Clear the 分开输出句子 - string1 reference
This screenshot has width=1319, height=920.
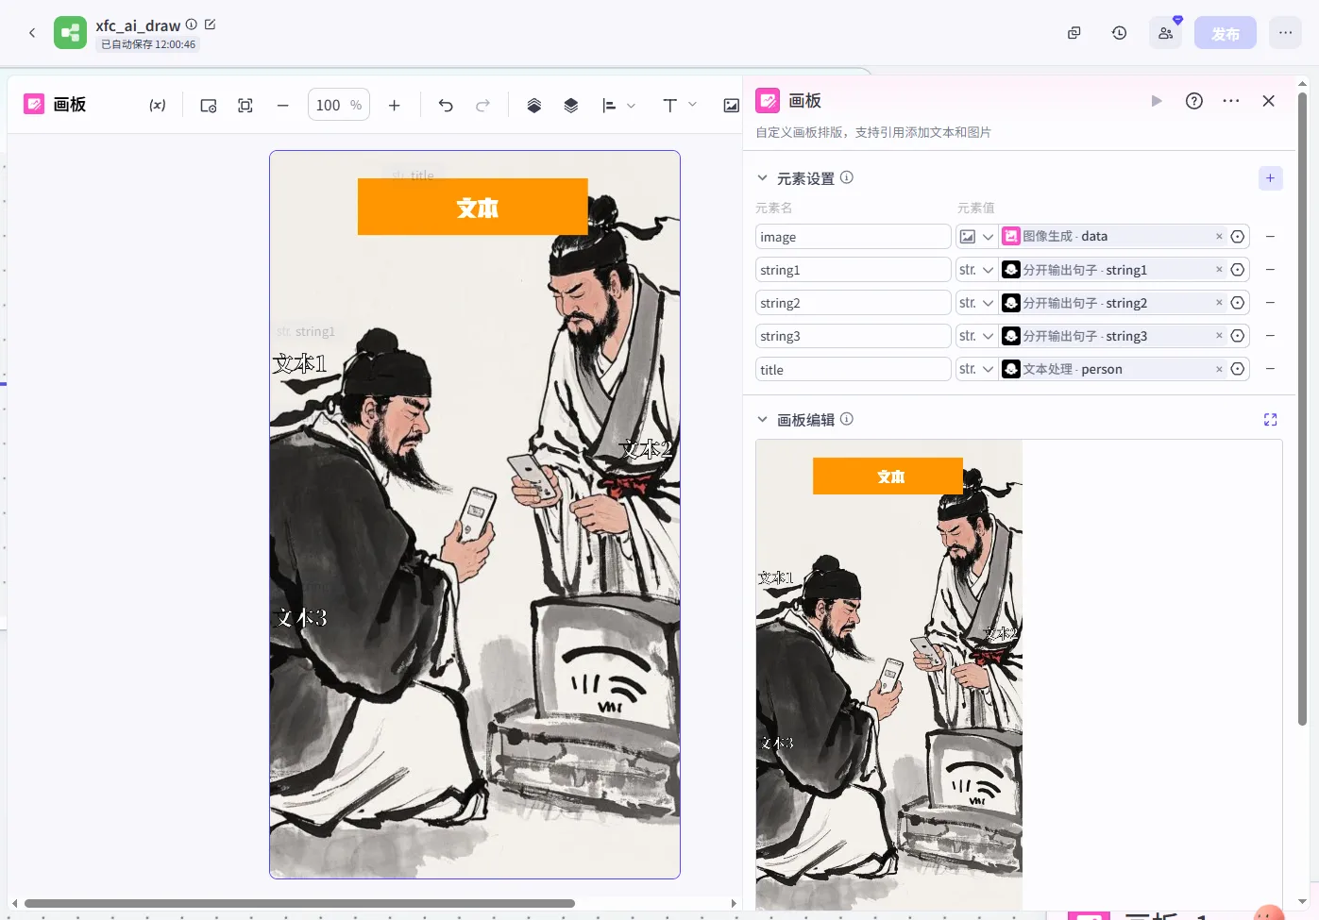point(1219,270)
